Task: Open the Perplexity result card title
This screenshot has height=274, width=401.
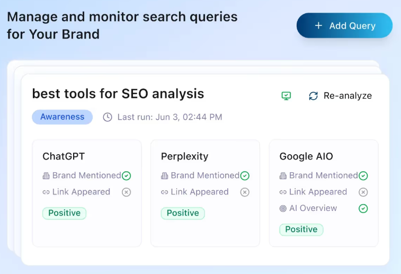Action: [x=184, y=156]
